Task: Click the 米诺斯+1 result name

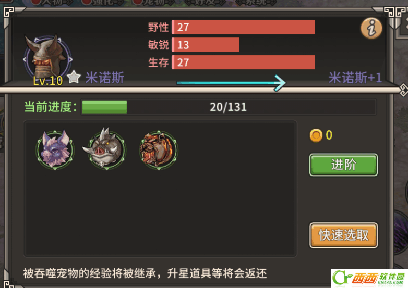Action: (x=355, y=78)
